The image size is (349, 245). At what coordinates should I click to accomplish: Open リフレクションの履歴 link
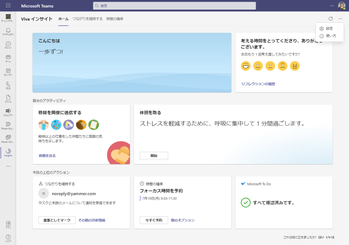pos(258,84)
